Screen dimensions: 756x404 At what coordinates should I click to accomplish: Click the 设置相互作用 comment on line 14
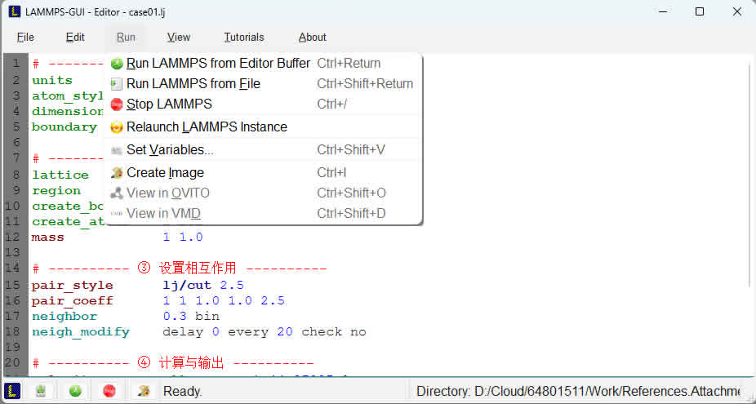pos(198,268)
